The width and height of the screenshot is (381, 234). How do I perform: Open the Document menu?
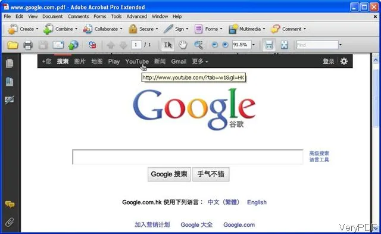pyautogui.click(x=52, y=17)
